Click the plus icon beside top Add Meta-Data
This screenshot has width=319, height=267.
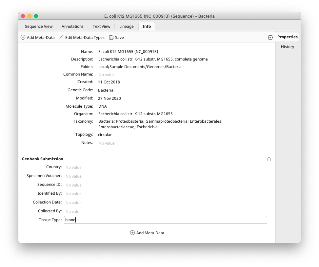coord(23,37)
